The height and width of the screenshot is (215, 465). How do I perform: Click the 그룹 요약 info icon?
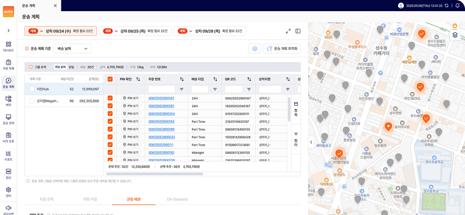31,67
